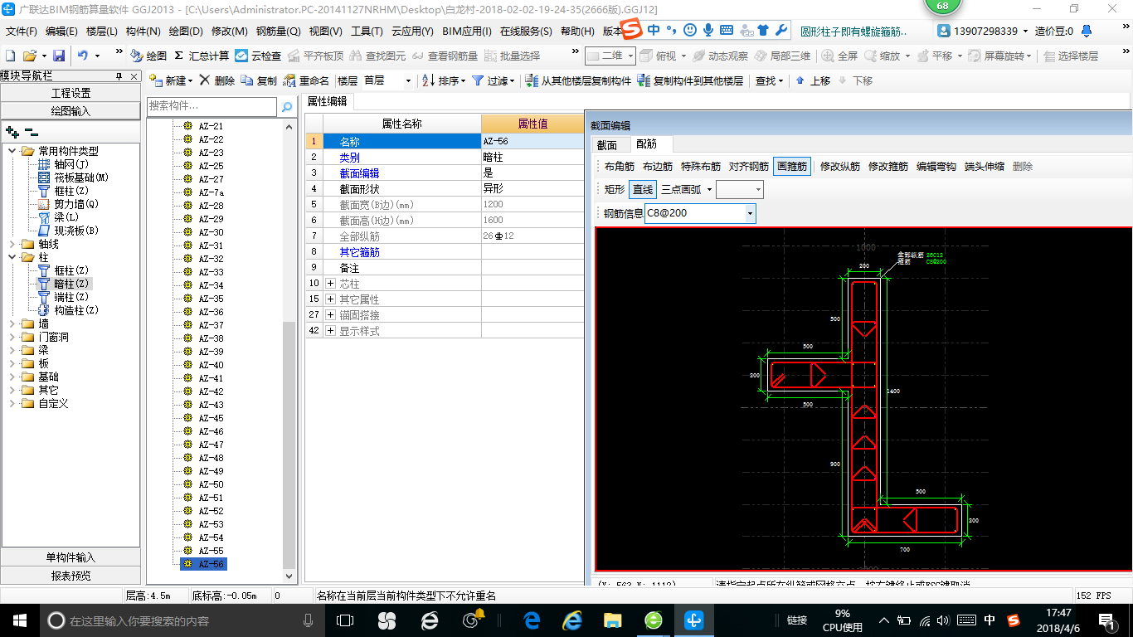
Task: Click the search magnifier icon in component list
Action: tap(287, 107)
